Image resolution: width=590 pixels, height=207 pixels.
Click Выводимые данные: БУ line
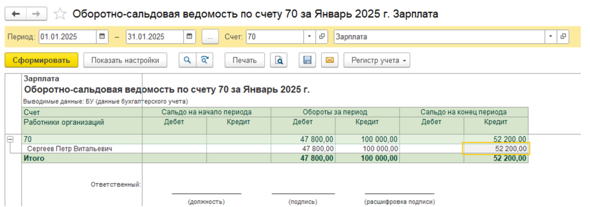(105, 101)
